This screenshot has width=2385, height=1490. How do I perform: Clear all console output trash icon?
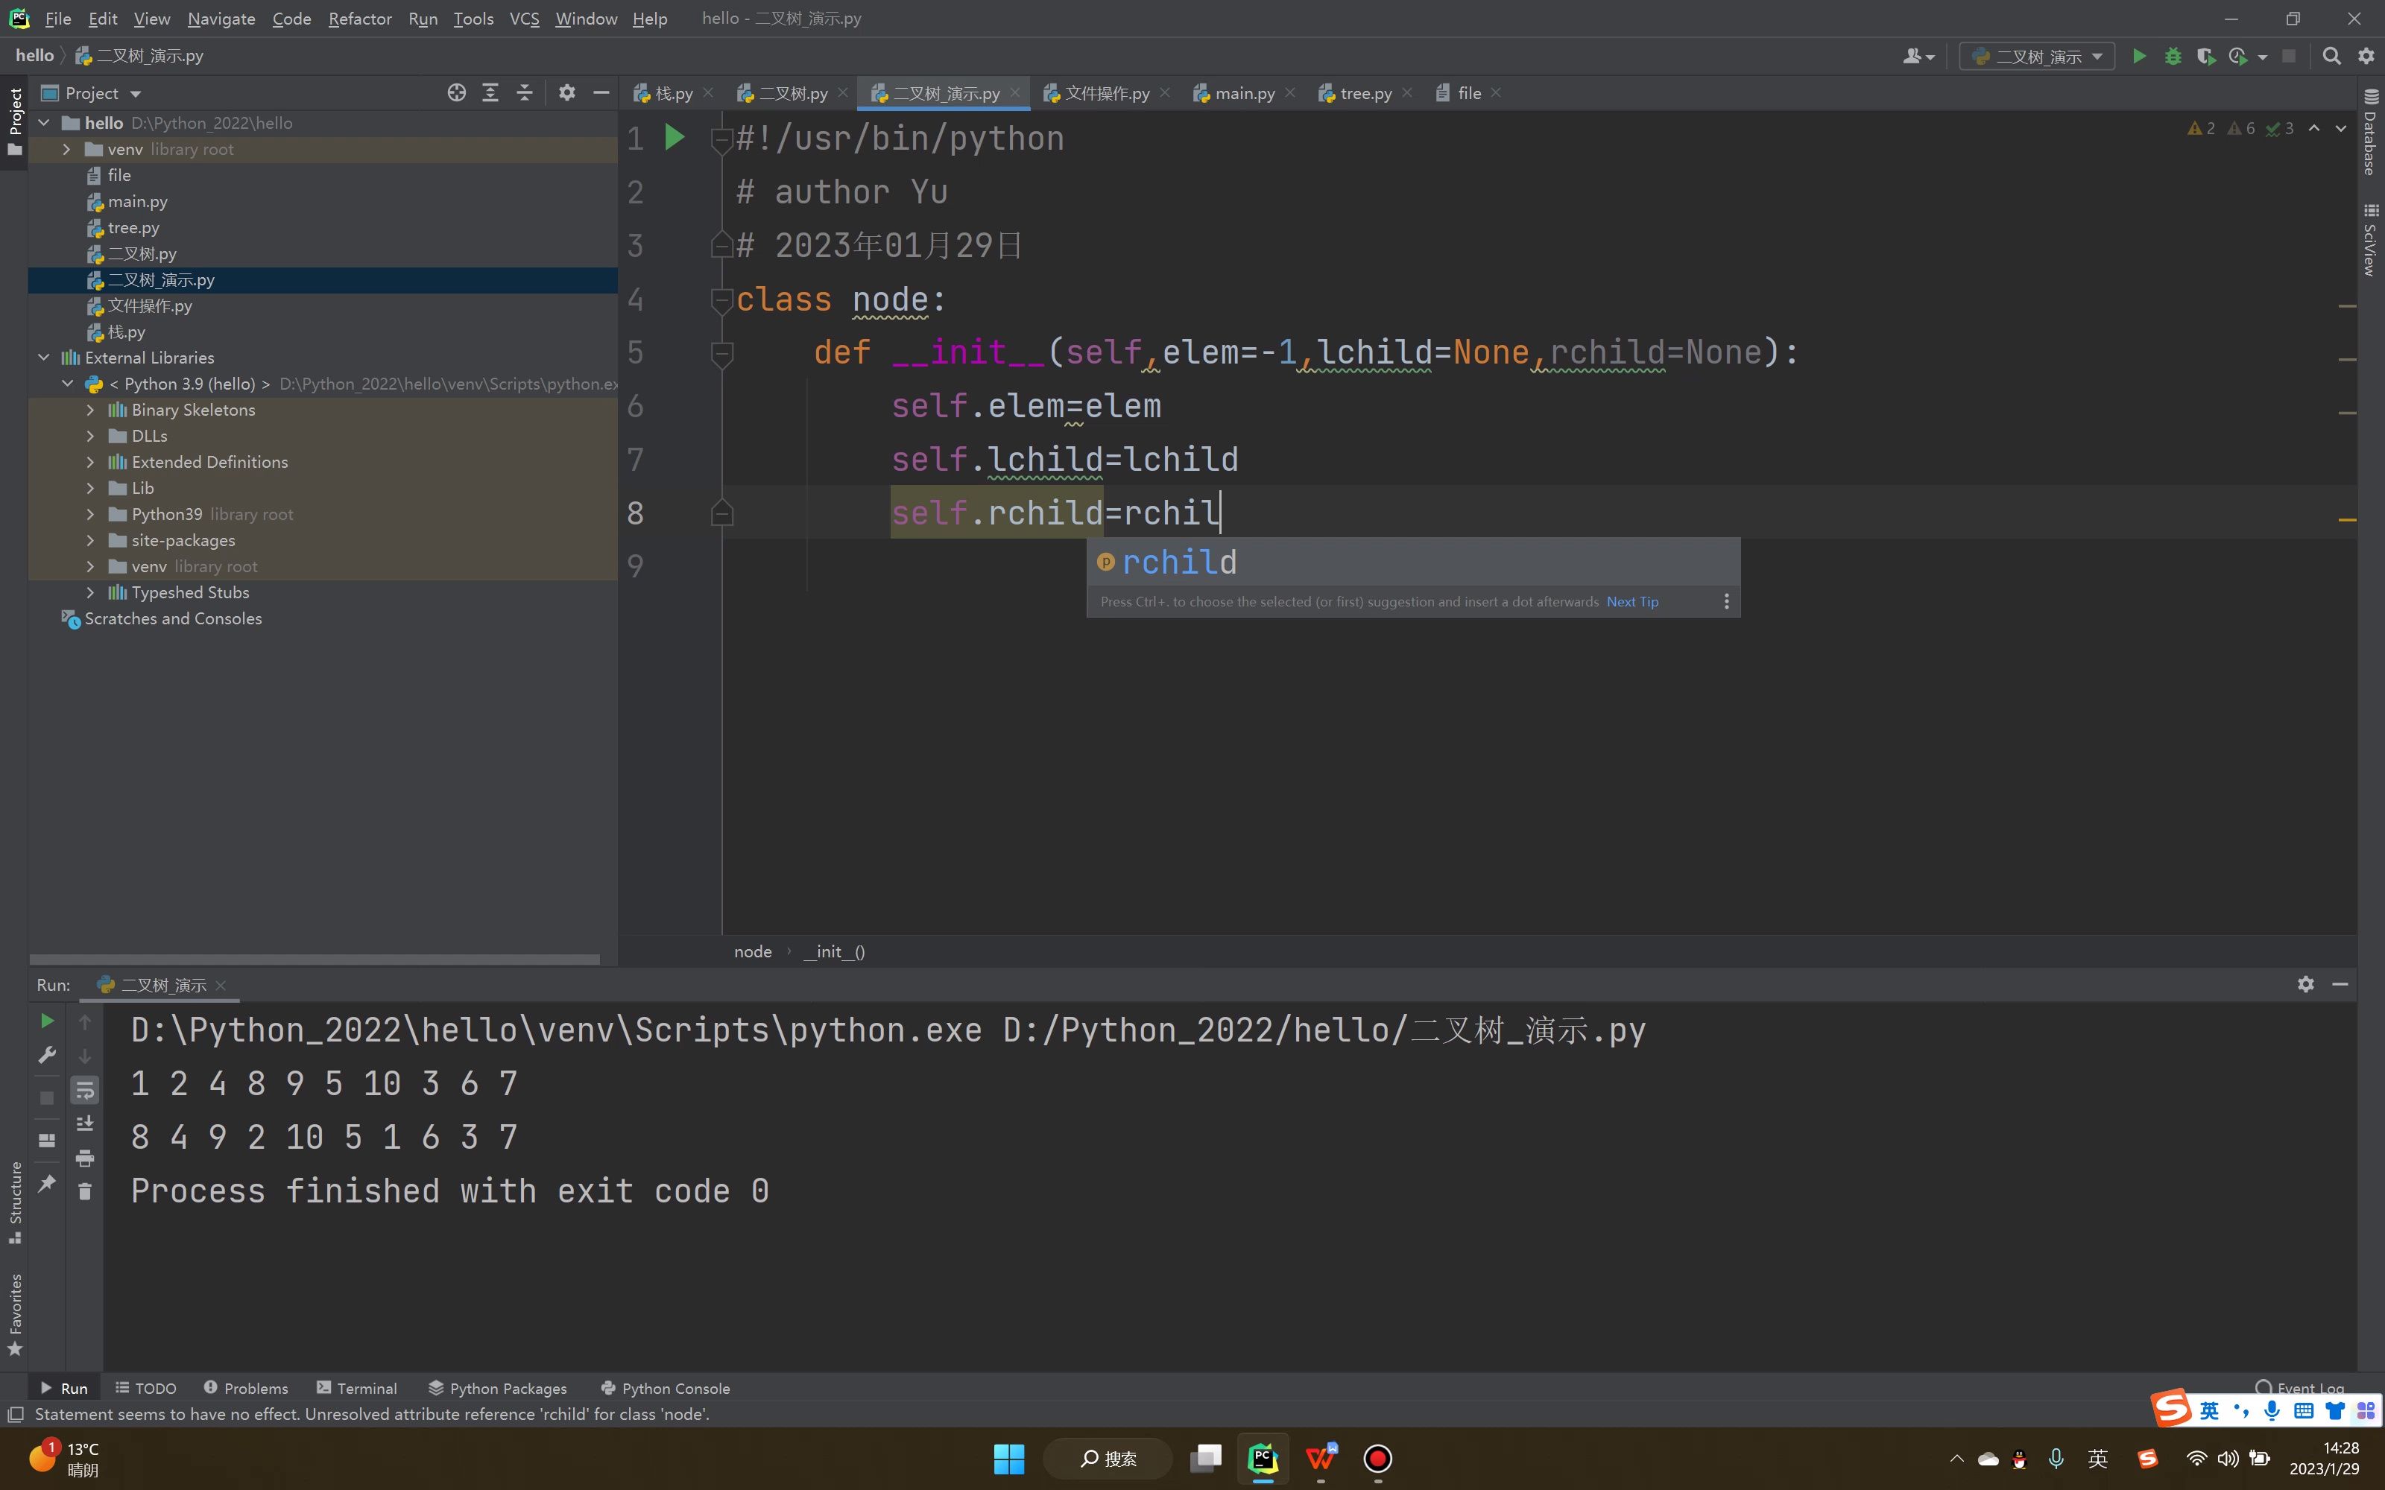coord(85,1191)
